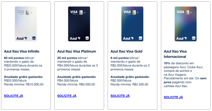Click the Azul logo on Infinite card
This screenshot has width=212, height=111.
click(x=22, y=38)
